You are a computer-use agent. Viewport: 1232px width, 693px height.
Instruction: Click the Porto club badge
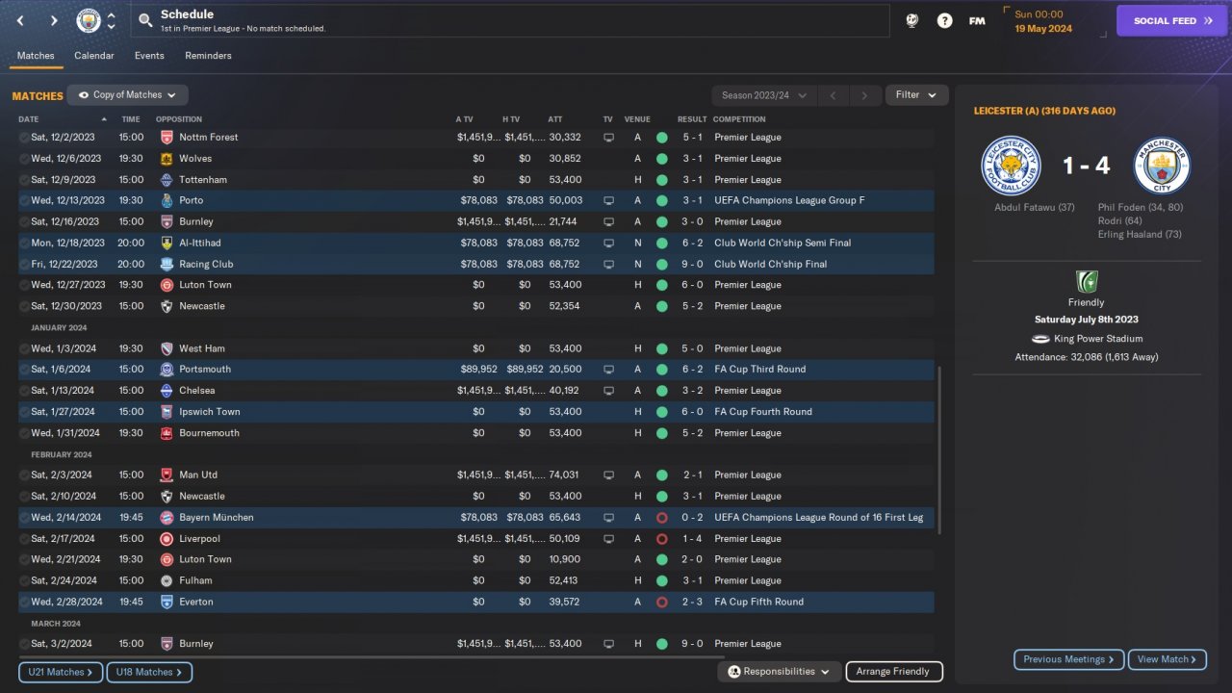click(167, 201)
